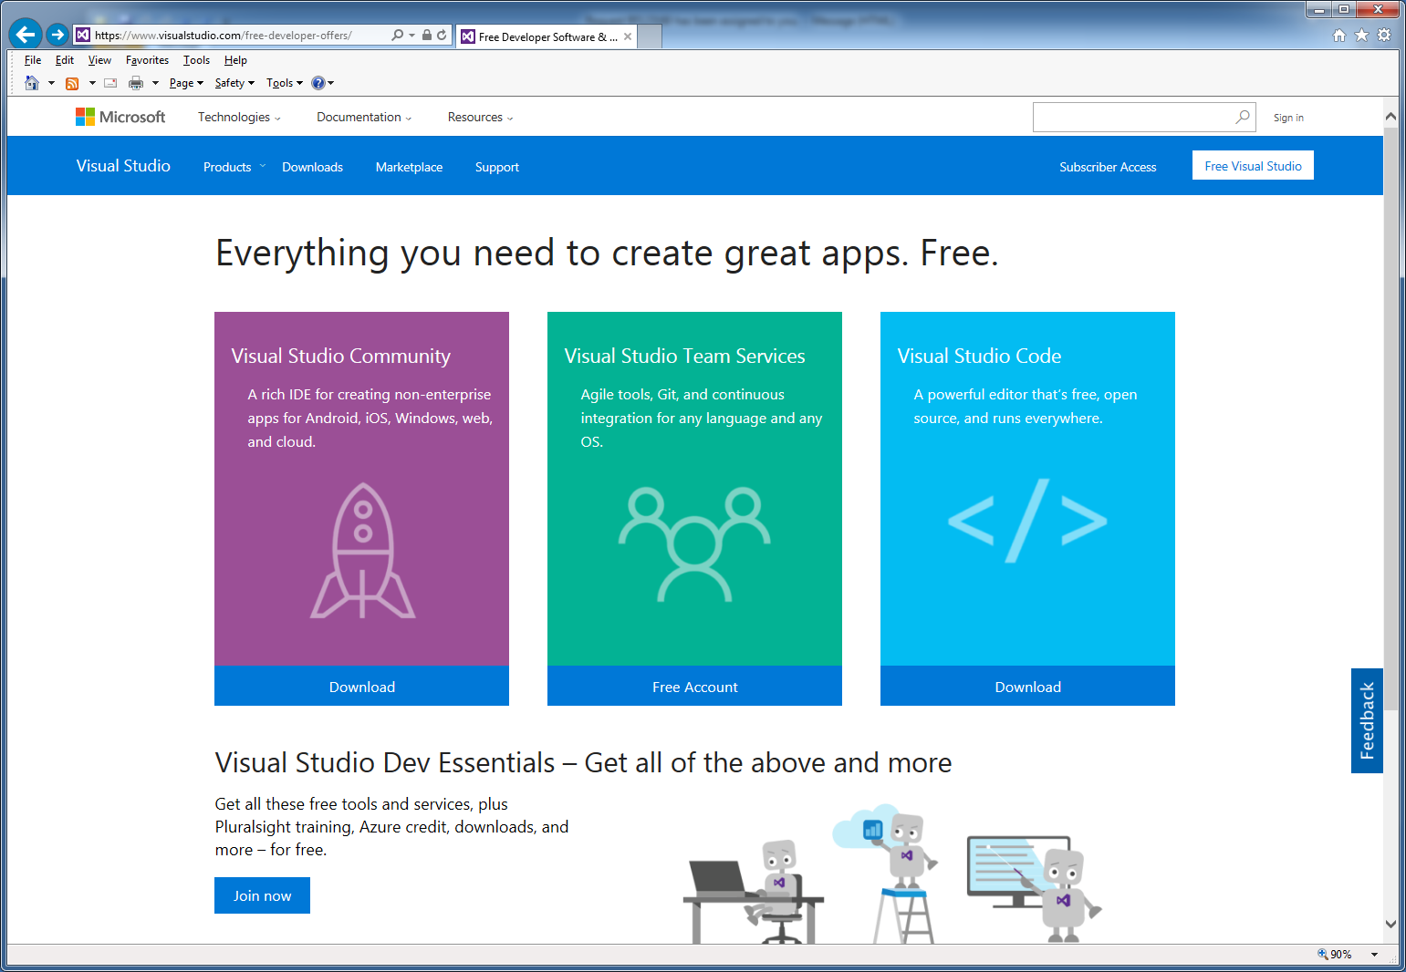The height and width of the screenshot is (972, 1406).
Task: Expand the Home button dropdown arrow
Action: 51,83
